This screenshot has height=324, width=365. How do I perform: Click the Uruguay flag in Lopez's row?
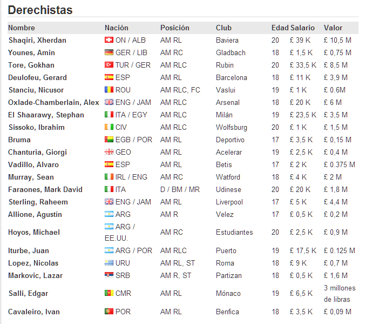click(x=109, y=263)
